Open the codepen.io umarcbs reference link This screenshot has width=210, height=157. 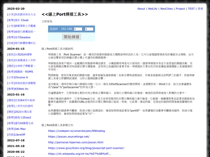(x=77, y=131)
